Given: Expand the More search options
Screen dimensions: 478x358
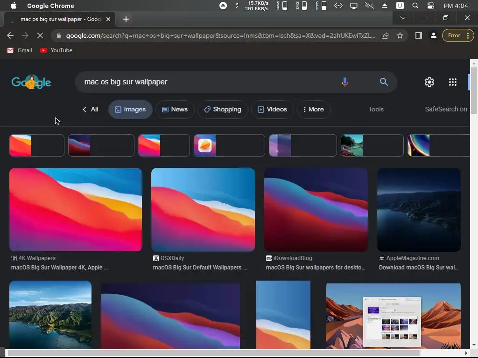Looking at the screenshot, I should 314,109.
